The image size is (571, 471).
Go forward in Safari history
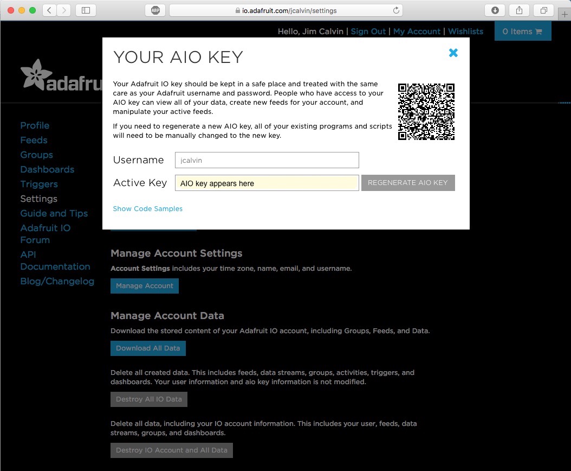tap(64, 10)
